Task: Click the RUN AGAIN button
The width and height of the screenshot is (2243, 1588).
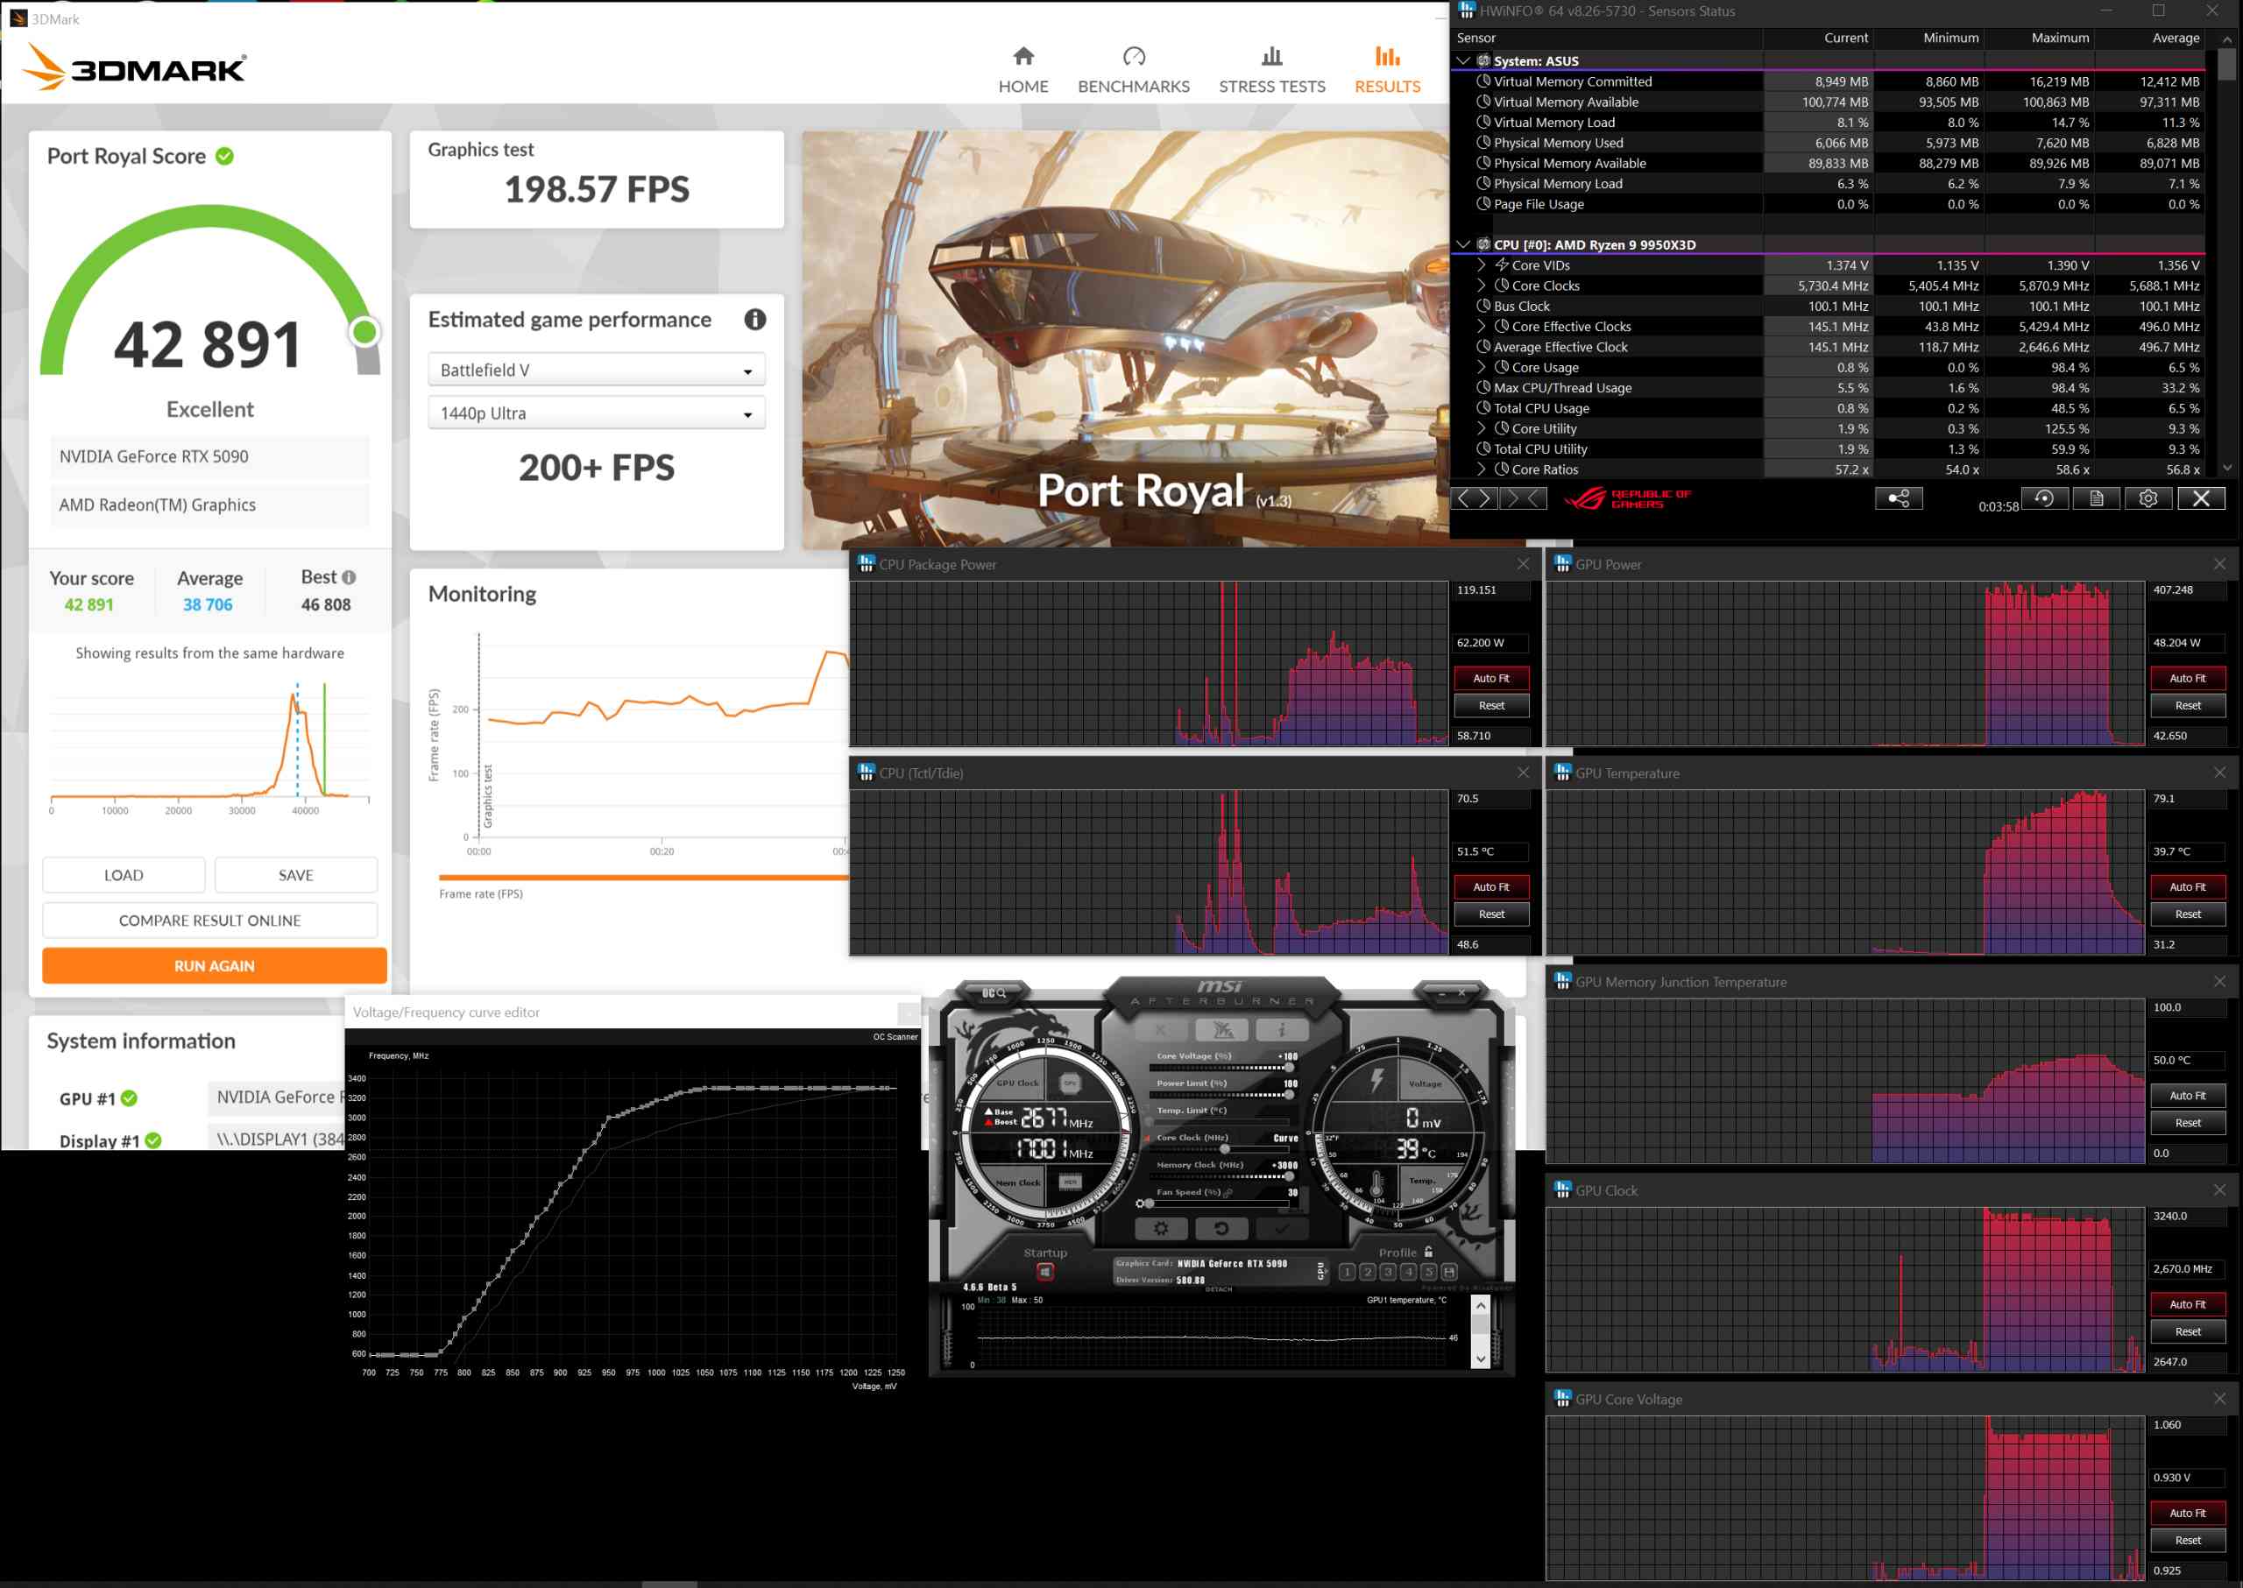Action: click(213, 965)
